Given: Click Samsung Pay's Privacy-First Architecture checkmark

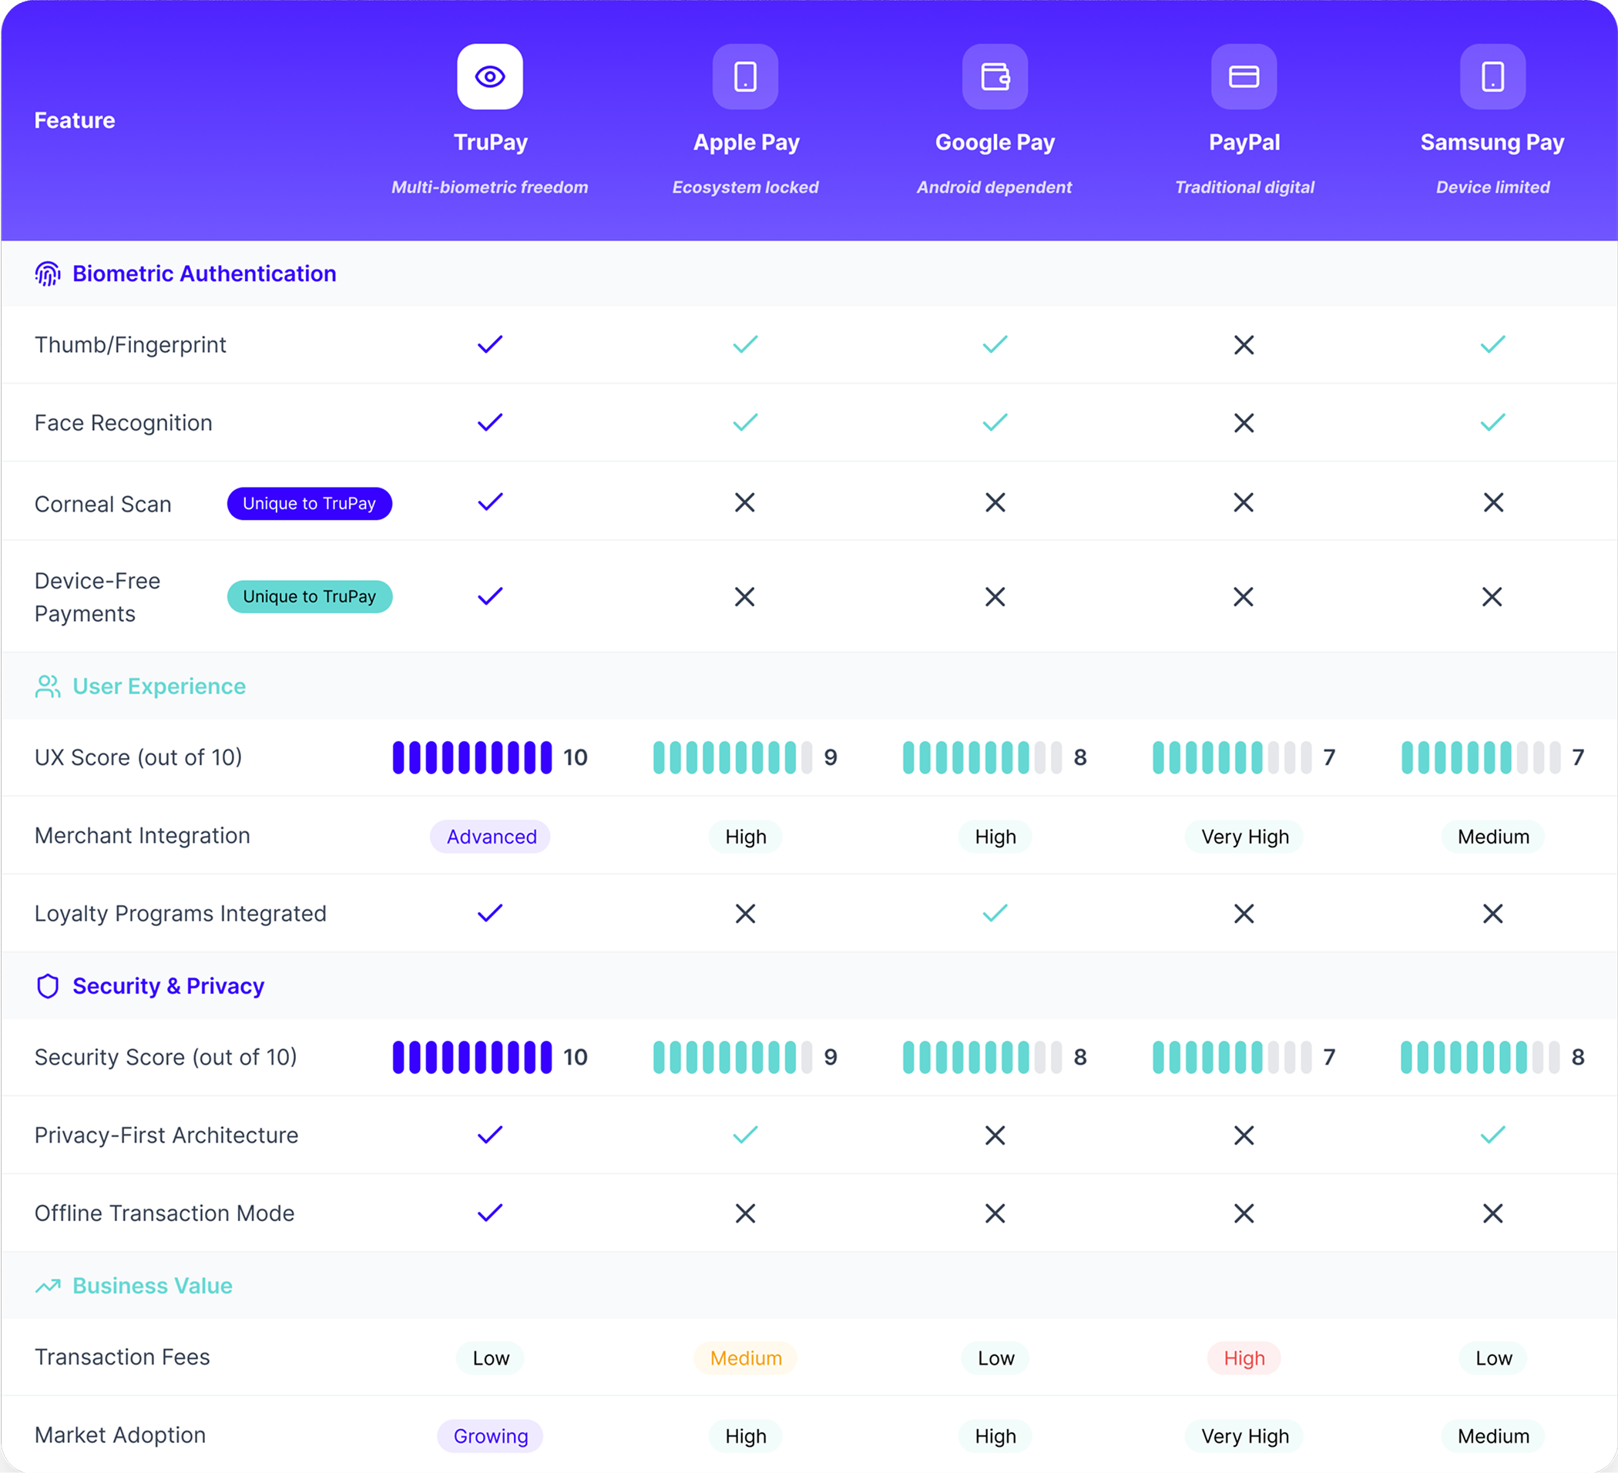Looking at the screenshot, I should pos(1492,1136).
